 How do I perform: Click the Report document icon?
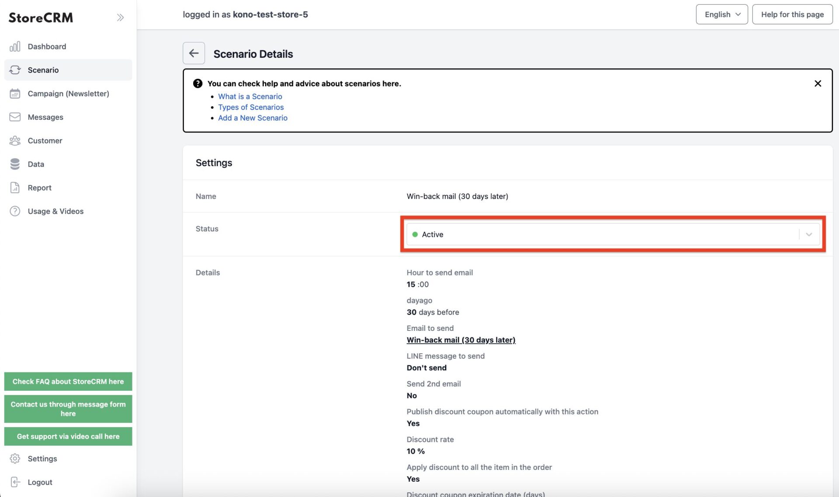[15, 188]
